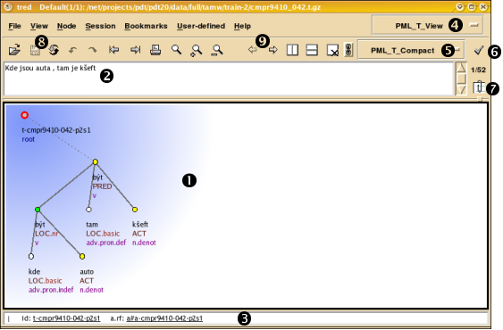Viewport: 503px width, 330px height.
Task: Click the 1/52 tree counter
Action: (x=478, y=70)
